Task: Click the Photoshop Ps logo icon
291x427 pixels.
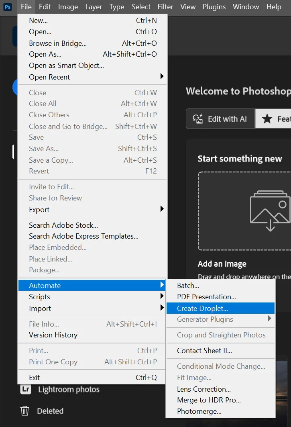Action: pyautogui.click(x=8, y=7)
